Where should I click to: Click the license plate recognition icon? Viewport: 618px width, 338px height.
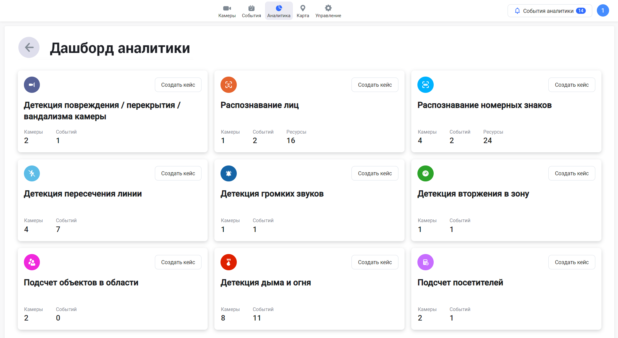(x=425, y=85)
